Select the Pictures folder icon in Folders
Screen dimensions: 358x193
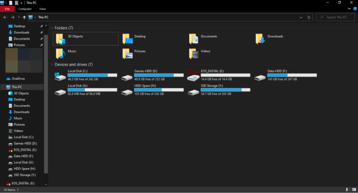pos(127,54)
